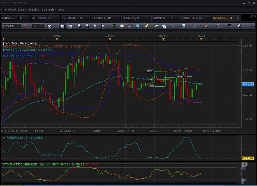Click the save chart image icon
This screenshot has width=257, height=186.
point(156,26)
